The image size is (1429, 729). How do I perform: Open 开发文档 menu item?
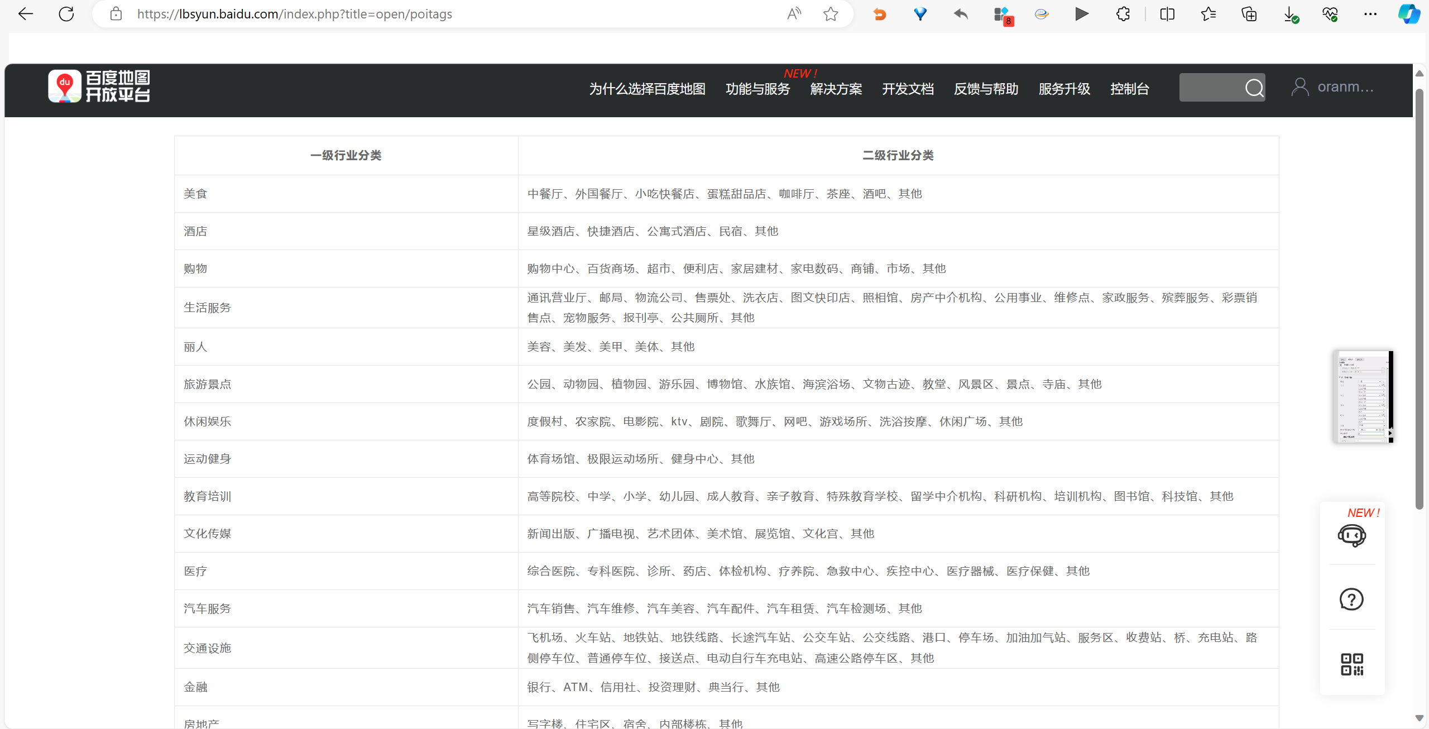pos(908,89)
